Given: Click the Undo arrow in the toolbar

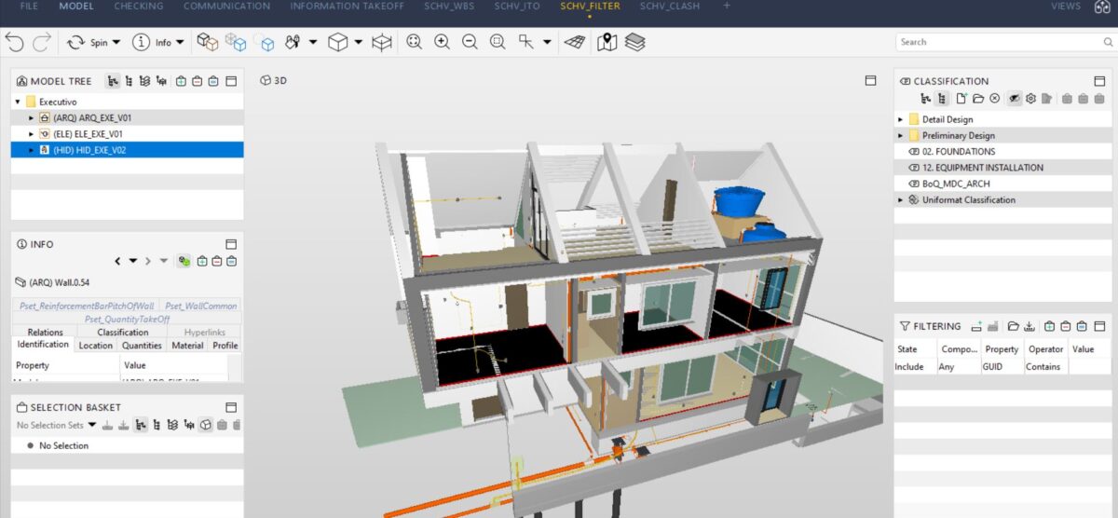Looking at the screenshot, I should pyautogui.click(x=14, y=42).
